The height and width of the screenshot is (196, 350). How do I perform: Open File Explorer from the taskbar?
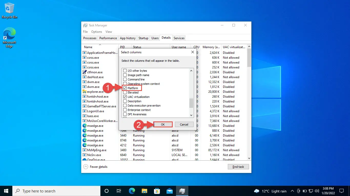145,191
